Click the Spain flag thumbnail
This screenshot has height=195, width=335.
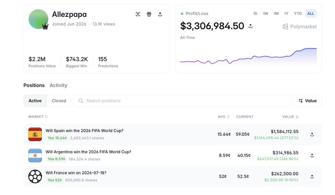[x=35, y=134]
